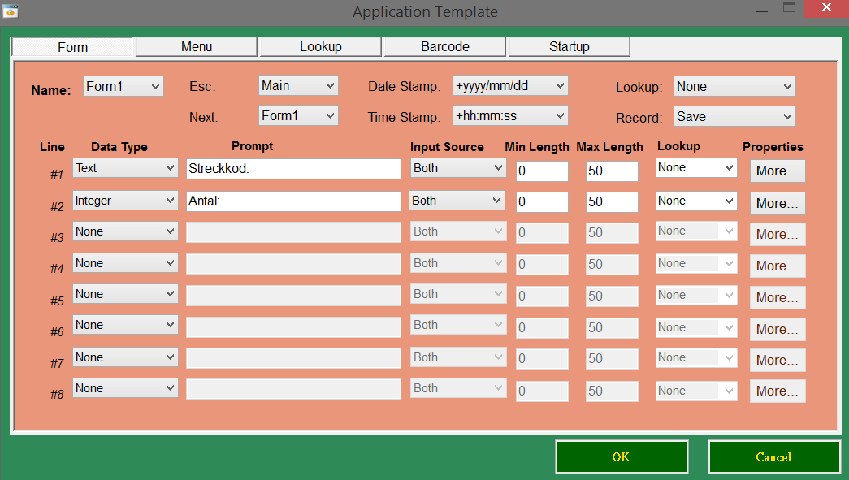Open the Date Stamp format dropdown
This screenshot has width=849, height=480.
tap(509, 85)
